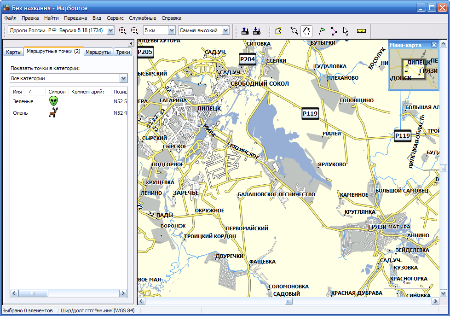This screenshot has width=450, height=316.
Task: Click the Шир/долг WGS 84 status field
Action: pos(98,310)
